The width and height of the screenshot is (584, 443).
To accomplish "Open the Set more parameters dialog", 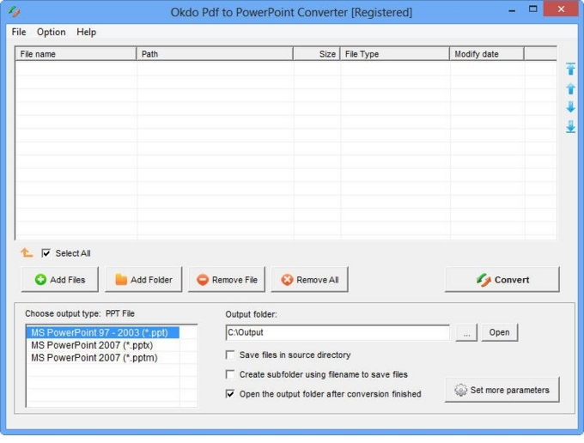I will click(x=502, y=390).
